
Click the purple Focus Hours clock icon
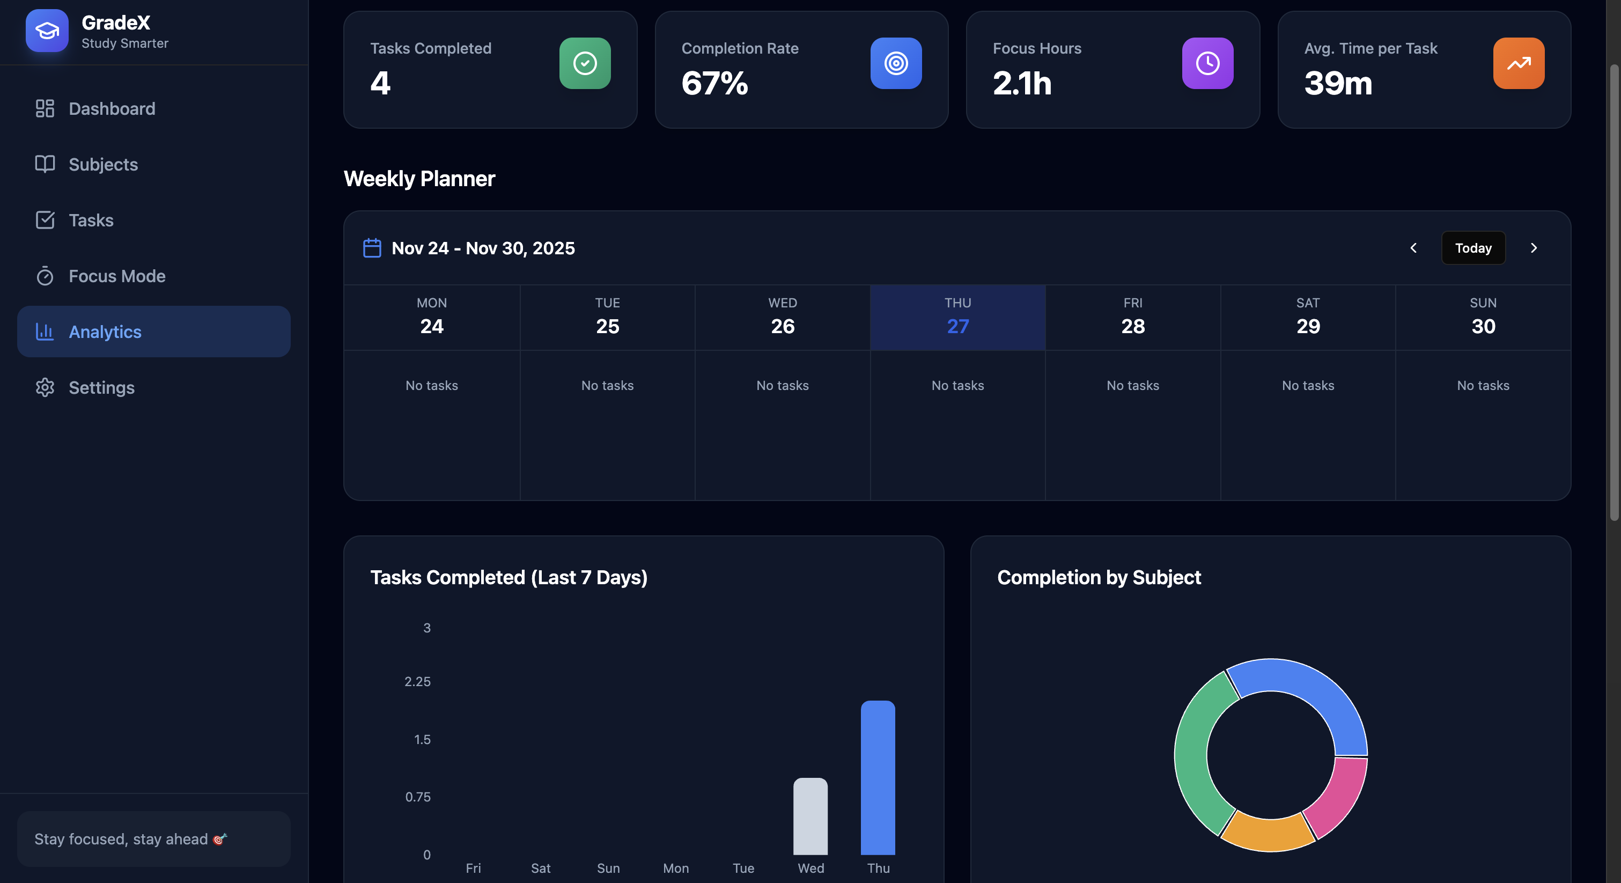(x=1207, y=63)
